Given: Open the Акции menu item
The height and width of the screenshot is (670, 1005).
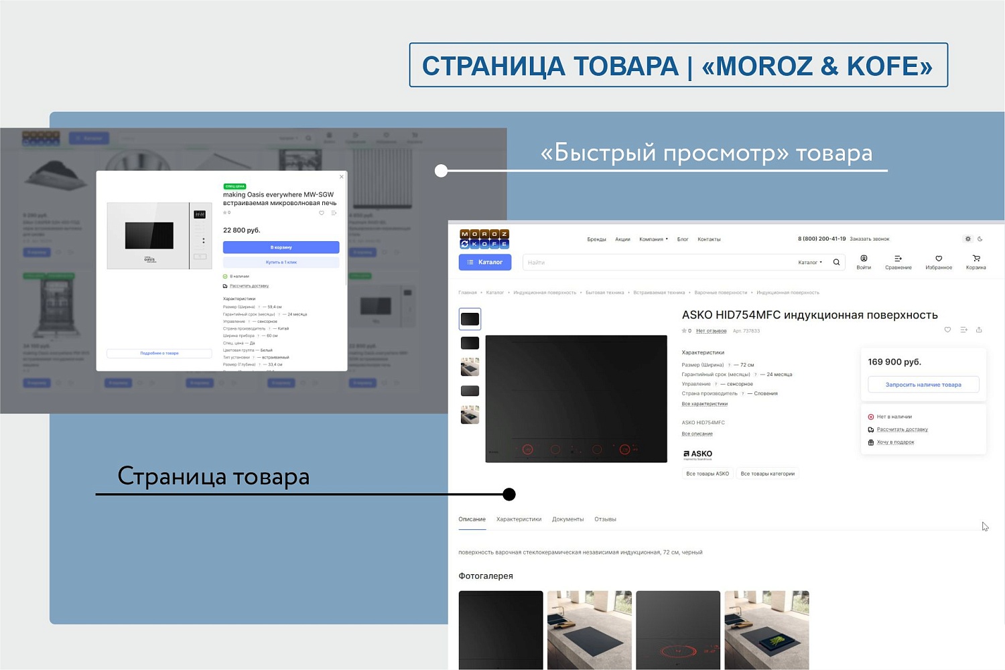Looking at the screenshot, I should click(622, 239).
